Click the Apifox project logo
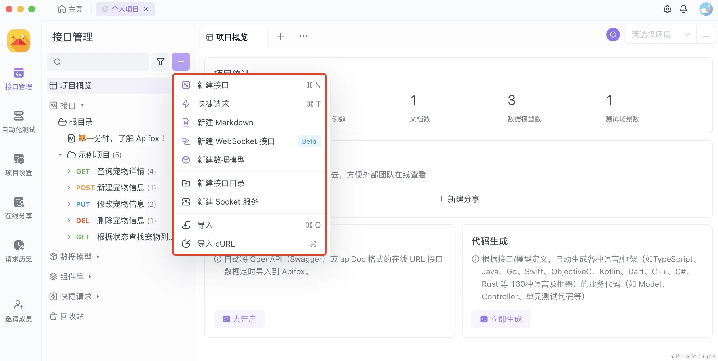The width and height of the screenshot is (718, 361). 19,41
